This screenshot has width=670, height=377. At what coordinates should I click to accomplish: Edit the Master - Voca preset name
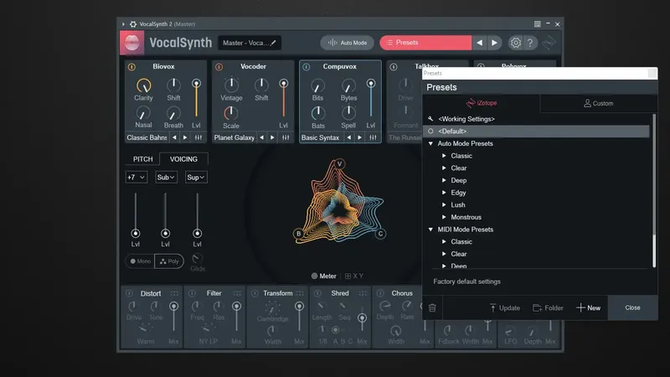250,43
